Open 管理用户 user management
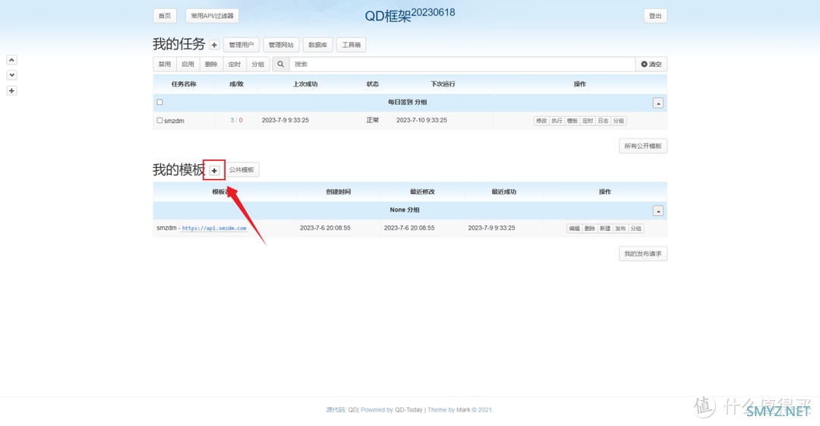The width and height of the screenshot is (820, 426). coord(241,45)
